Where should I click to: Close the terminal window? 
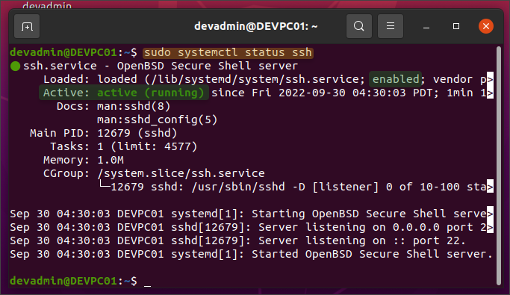tap(486, 26)
